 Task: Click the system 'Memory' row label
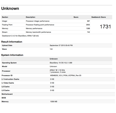pyautogui.click(x=5, y=102)
